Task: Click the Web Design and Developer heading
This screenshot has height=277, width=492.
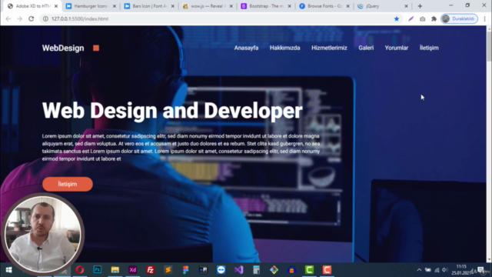Action: click(172, 111)
